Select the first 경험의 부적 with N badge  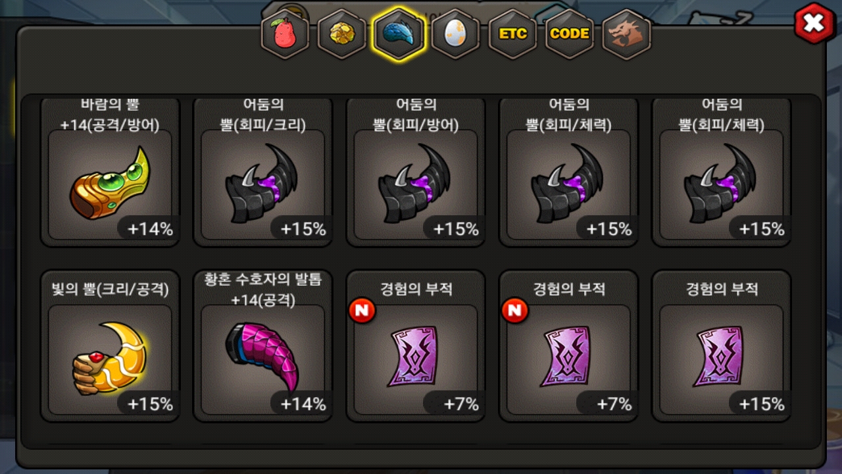[416, 346]
